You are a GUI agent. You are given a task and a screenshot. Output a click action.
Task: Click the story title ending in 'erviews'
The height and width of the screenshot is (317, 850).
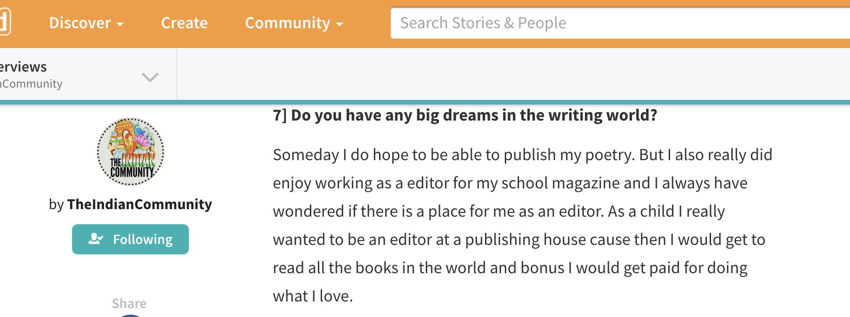(x=24, y=67)
